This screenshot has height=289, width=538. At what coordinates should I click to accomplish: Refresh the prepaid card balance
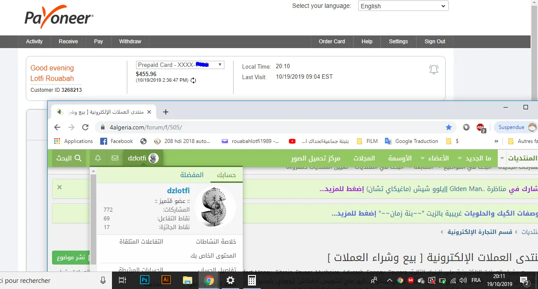coord(193,80)
